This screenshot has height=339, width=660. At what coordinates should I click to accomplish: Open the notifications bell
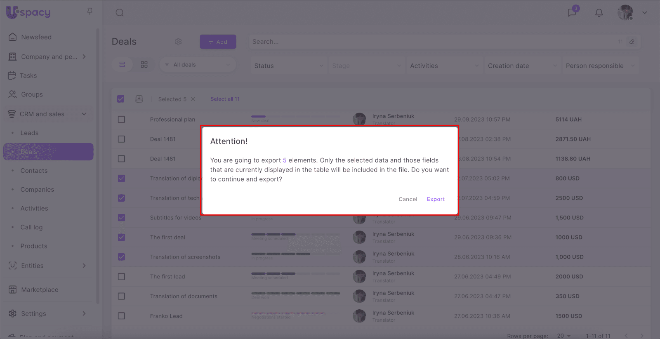(x=599, y=13)
